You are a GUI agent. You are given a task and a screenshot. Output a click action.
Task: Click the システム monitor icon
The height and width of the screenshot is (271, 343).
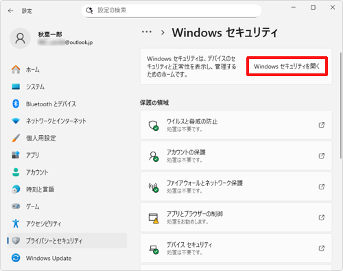[x=16, y=86]
